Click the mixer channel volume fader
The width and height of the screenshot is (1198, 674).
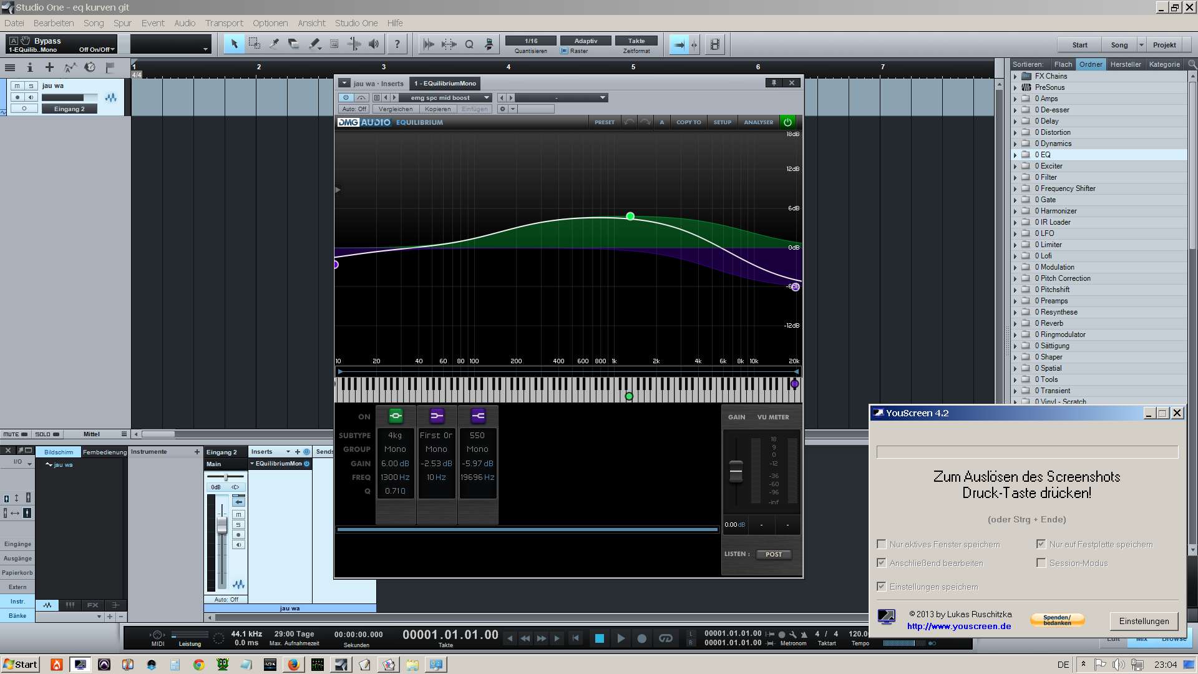[x=222, y=525]
